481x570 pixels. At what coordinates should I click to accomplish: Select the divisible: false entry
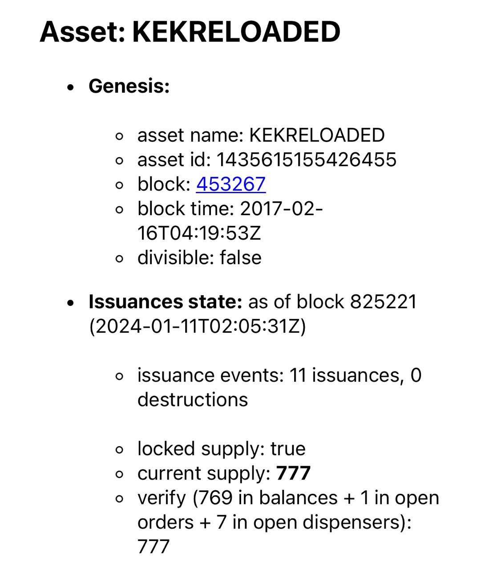click(x=199, y=257)
